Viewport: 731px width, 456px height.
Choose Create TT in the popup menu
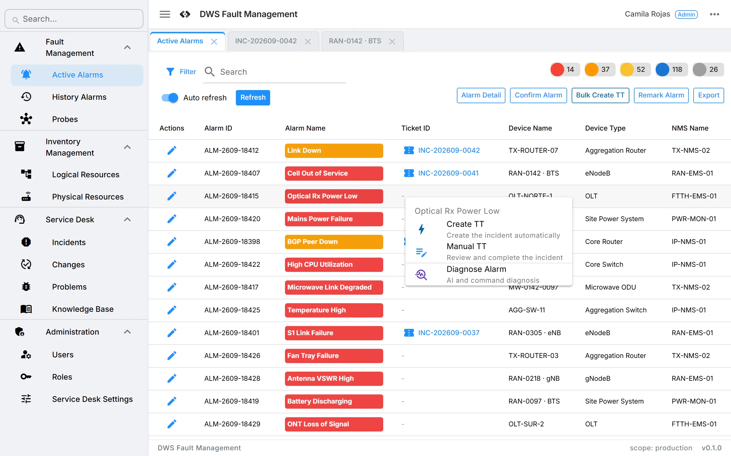pos(489,229)
